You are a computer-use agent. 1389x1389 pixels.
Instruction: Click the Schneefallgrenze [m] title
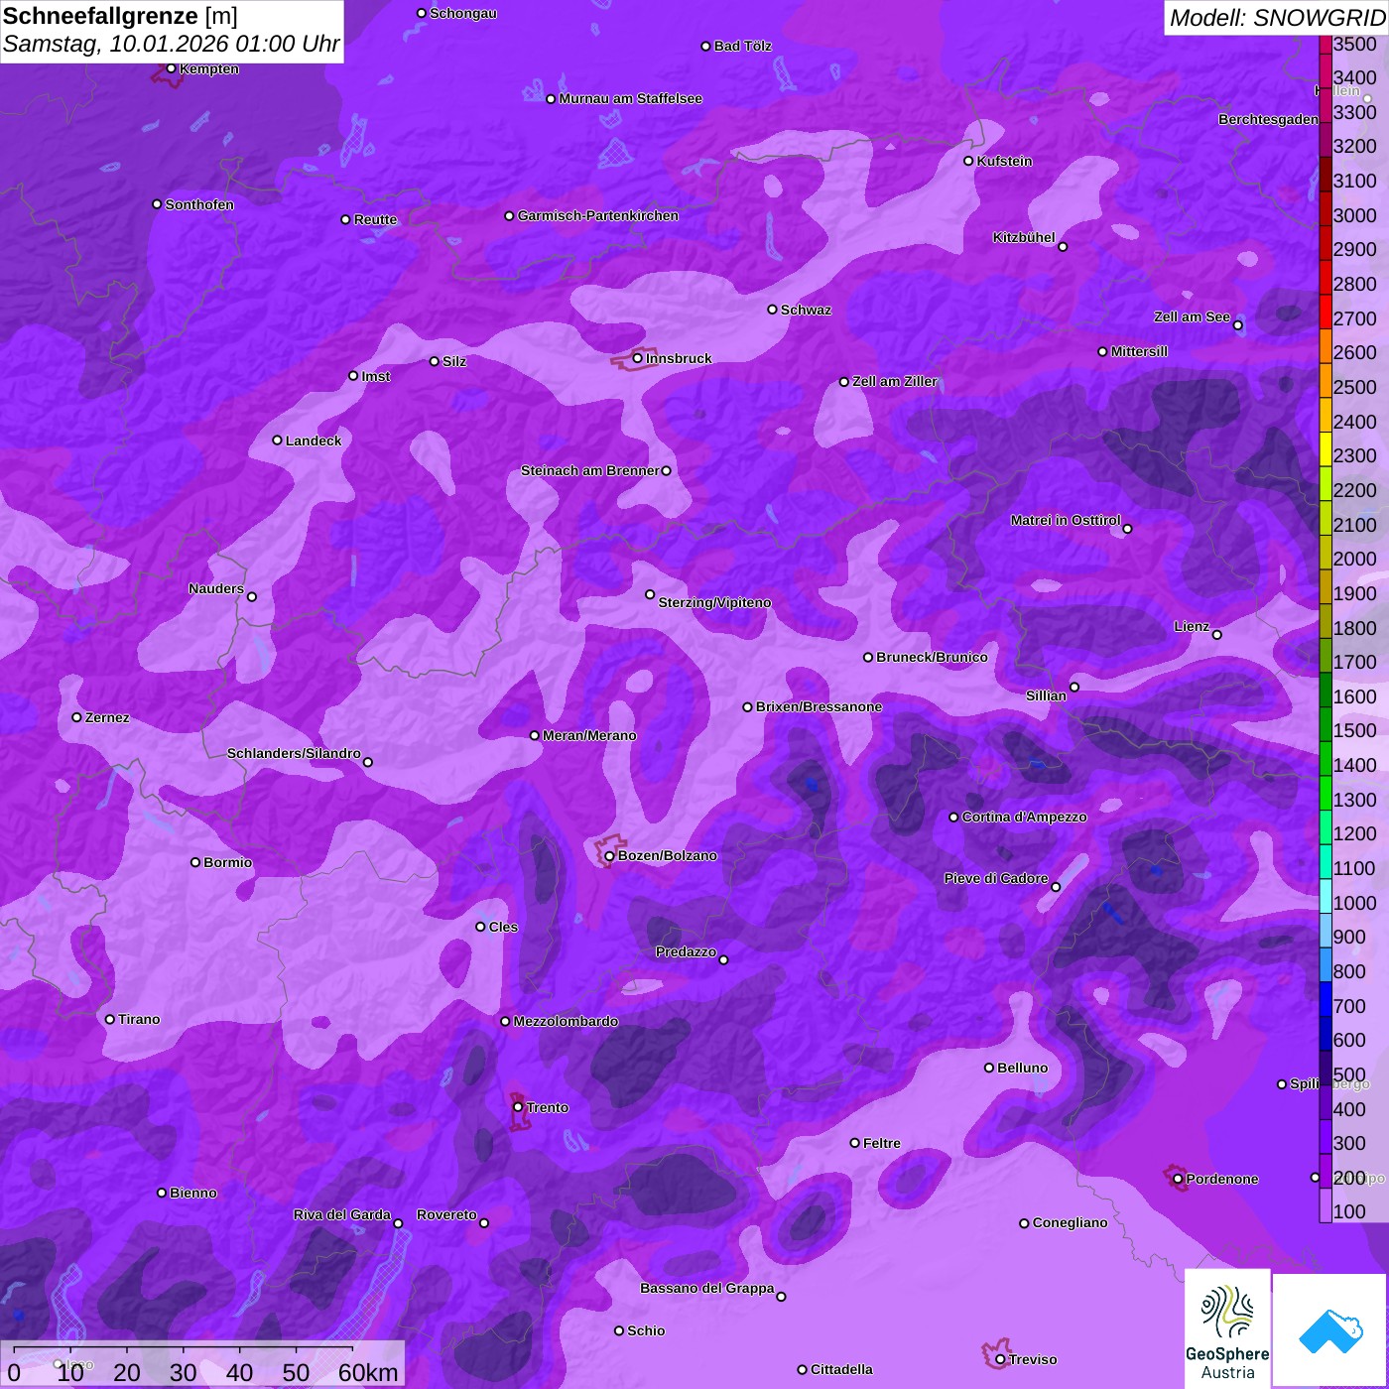(120, 16)
